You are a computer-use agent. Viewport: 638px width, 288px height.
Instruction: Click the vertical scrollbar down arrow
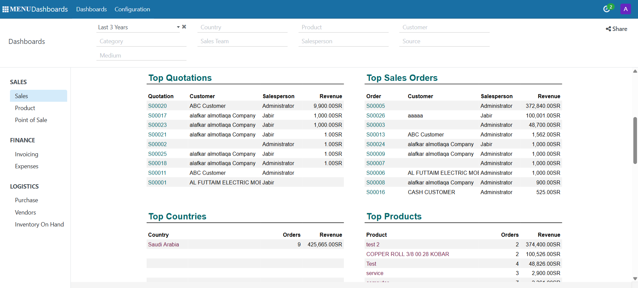pyautogui.click(x=635, y=279)
